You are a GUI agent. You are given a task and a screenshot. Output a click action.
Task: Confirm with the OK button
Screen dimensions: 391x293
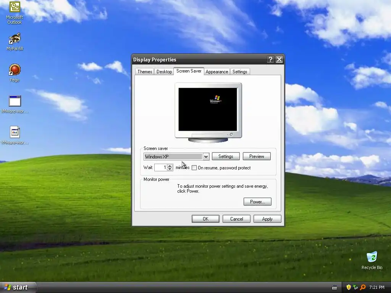205,219
